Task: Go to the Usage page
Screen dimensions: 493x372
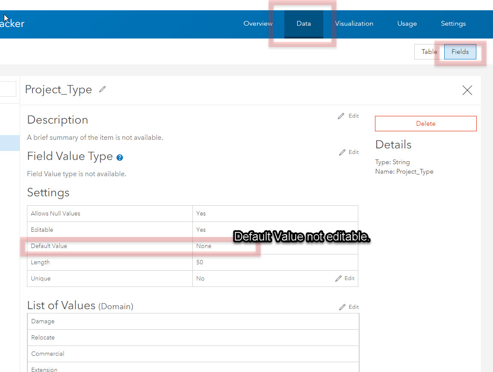Action: (407, 24)
